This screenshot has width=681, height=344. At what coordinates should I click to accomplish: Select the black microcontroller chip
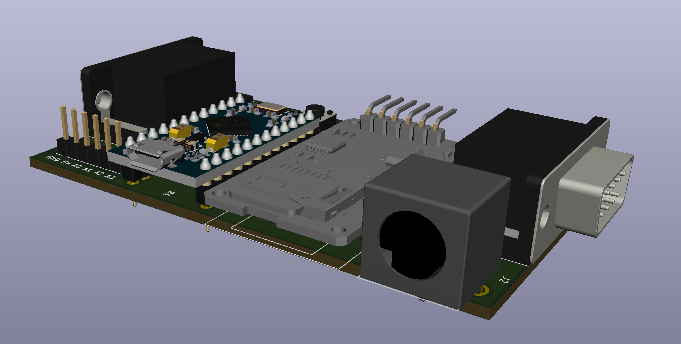click(230, 126)
